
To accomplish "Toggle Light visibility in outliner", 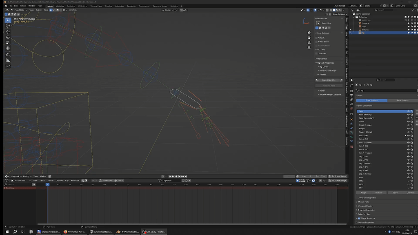I will pyautogui.click(x=411, y=27).
